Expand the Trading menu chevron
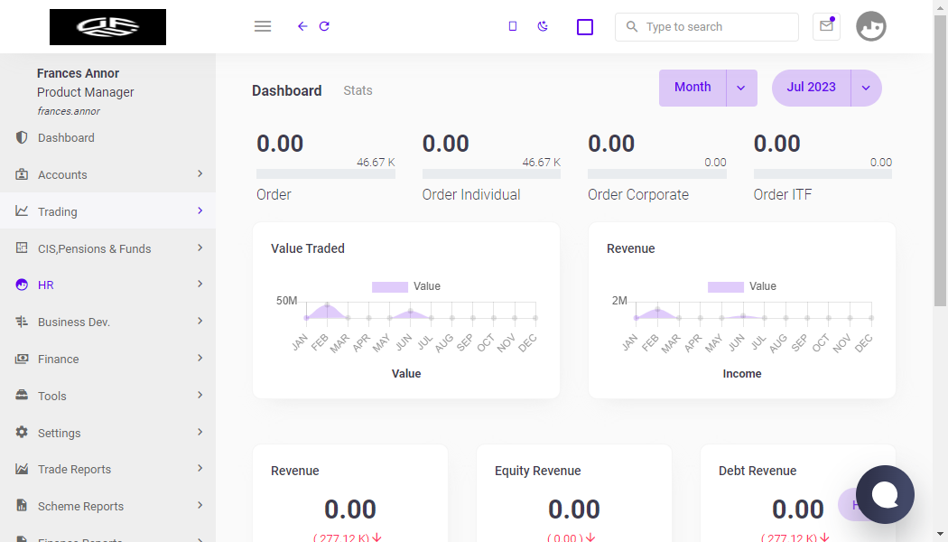 click(200, 211)
